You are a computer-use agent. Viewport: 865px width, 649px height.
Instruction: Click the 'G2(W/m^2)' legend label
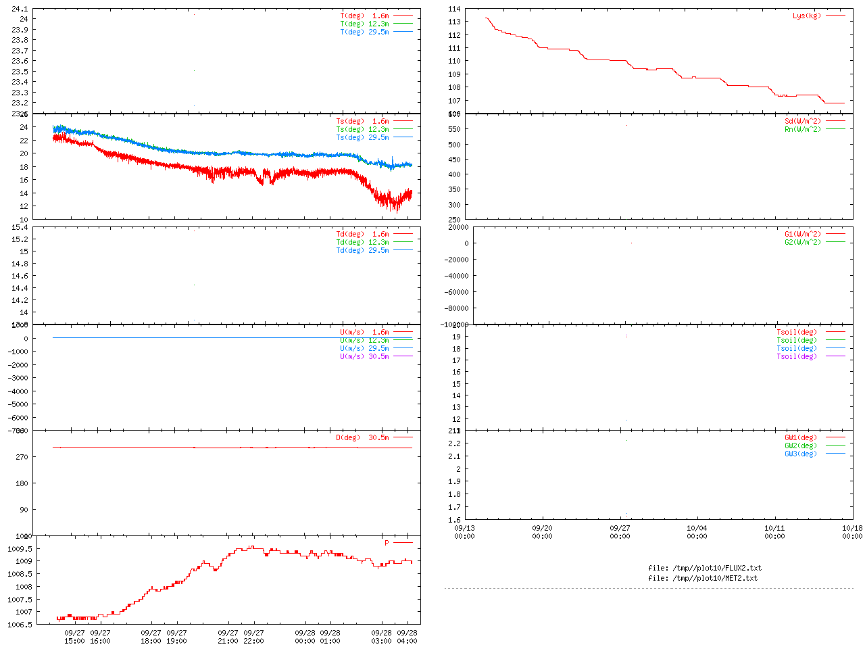coord(803,242)
